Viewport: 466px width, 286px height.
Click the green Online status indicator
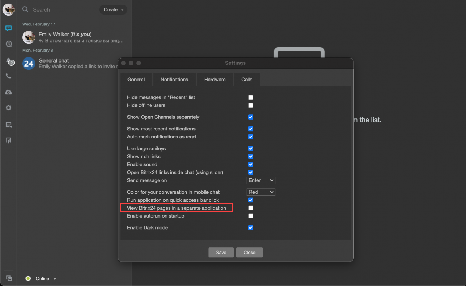pyautogui.click(x=28, y=278)
